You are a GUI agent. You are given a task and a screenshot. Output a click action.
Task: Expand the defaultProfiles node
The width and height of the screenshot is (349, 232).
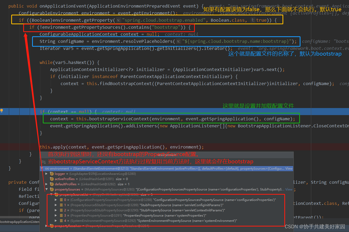point(47,184)
